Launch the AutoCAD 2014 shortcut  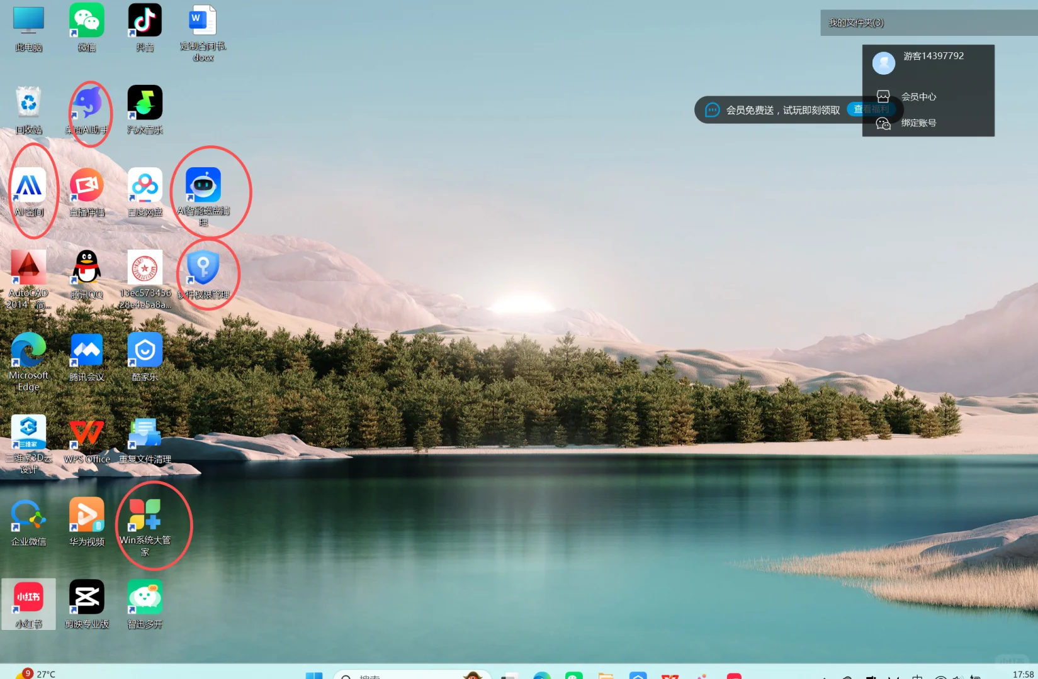point(29,279)
